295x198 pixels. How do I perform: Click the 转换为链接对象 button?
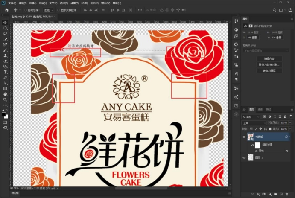tap(269, 65)
